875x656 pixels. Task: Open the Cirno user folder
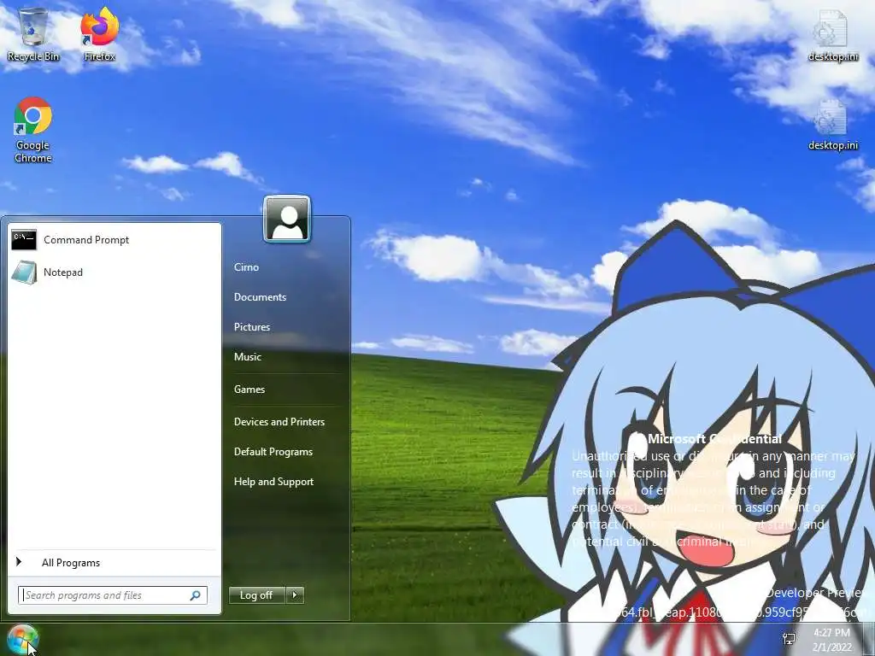246,267
